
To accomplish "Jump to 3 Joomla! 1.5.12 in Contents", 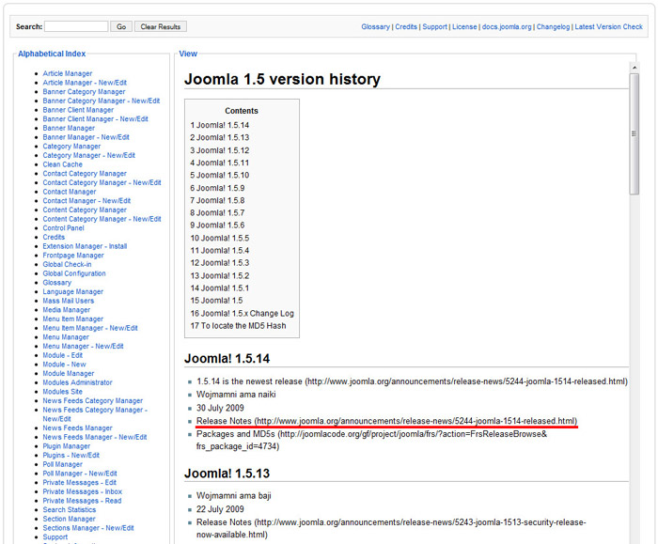I will pos(219,150).
